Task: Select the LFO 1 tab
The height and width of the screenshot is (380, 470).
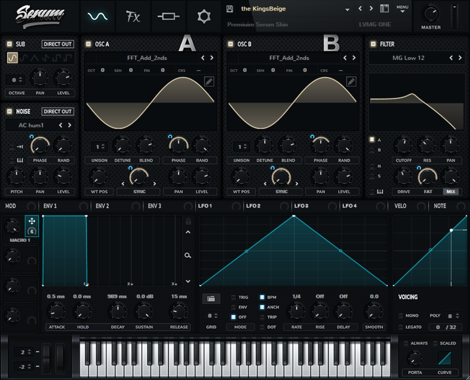Action: pos(205,206)
